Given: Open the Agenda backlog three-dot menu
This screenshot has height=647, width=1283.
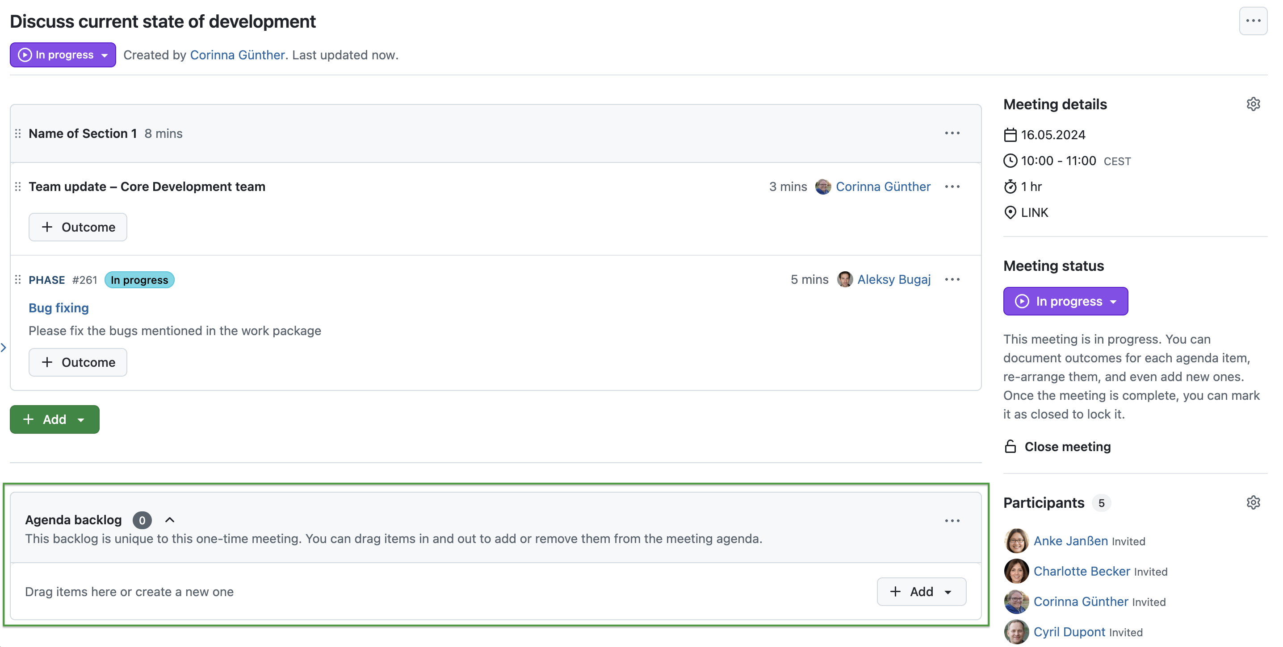Looking at the screenshot, I should point(952,520).
